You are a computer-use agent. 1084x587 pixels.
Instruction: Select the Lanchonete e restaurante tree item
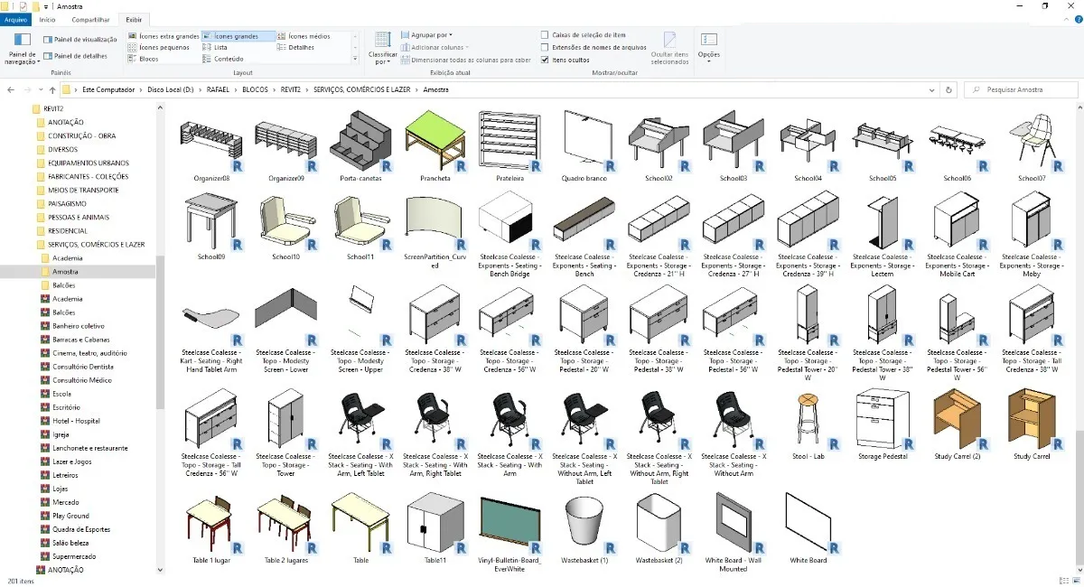click(90, 448)
